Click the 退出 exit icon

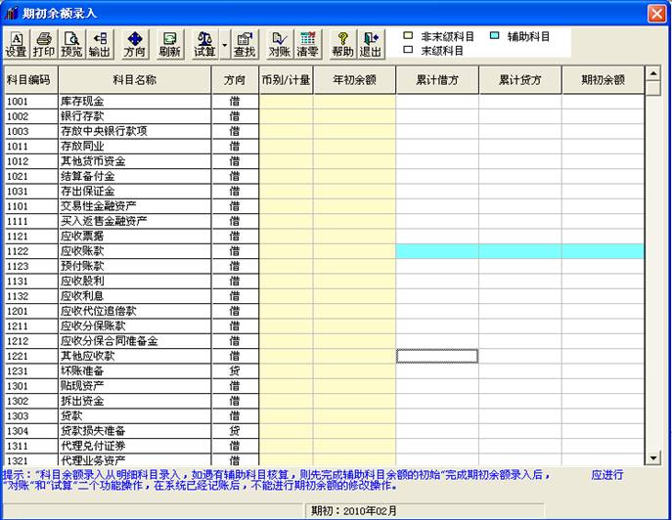(x=371, y=44)
